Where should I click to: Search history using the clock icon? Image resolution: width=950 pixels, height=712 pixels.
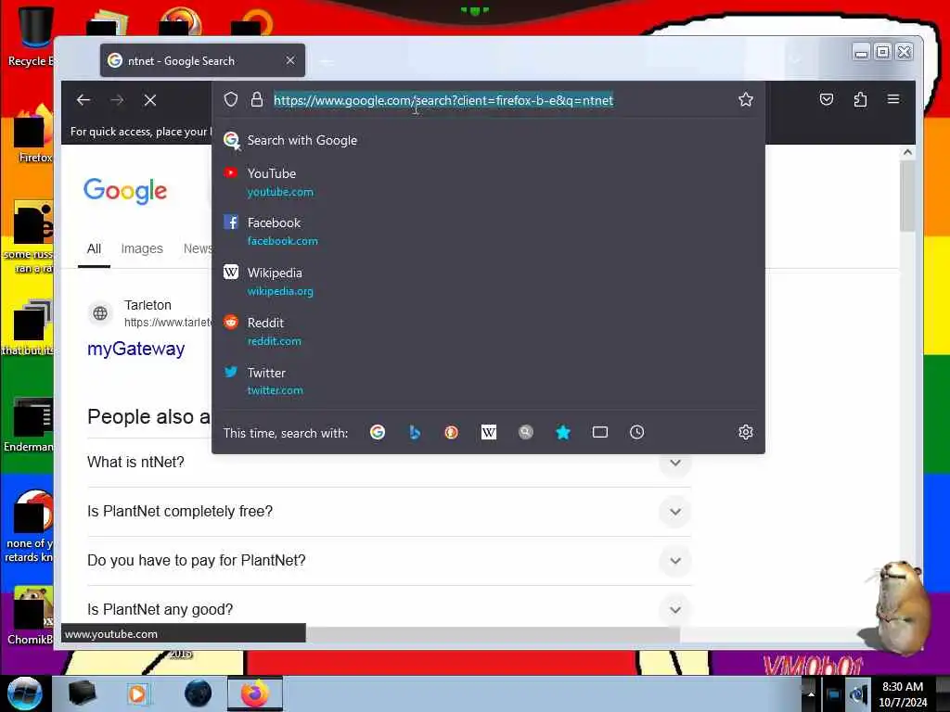(636, 432)
